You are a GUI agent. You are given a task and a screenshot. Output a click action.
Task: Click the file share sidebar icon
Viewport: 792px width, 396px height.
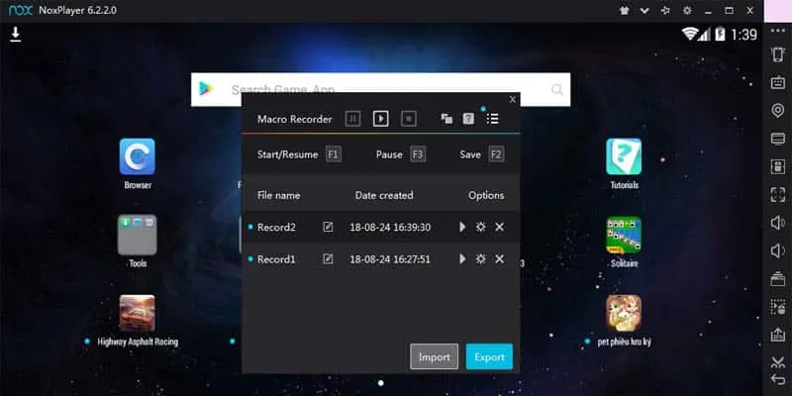pyautogui.click(x=778, y=334)
